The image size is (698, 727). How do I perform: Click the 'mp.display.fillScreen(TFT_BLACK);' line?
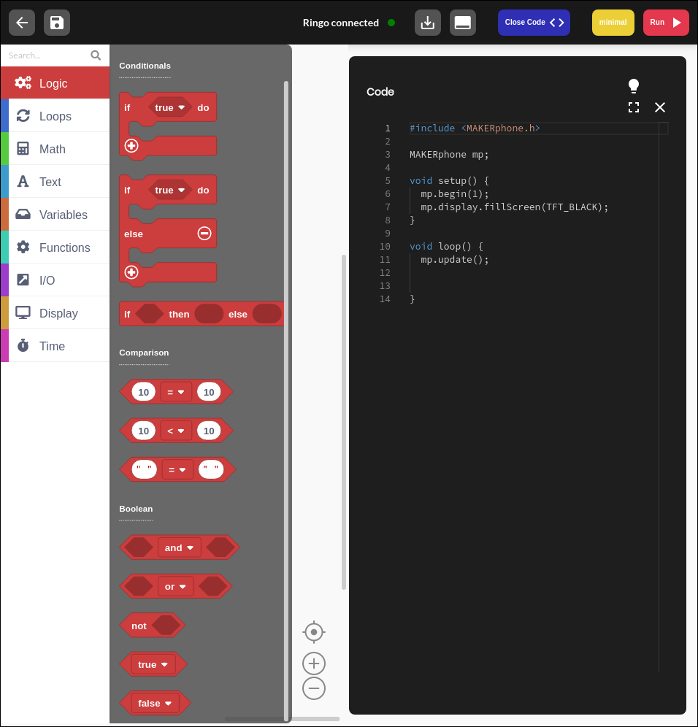tap(514, 207)
